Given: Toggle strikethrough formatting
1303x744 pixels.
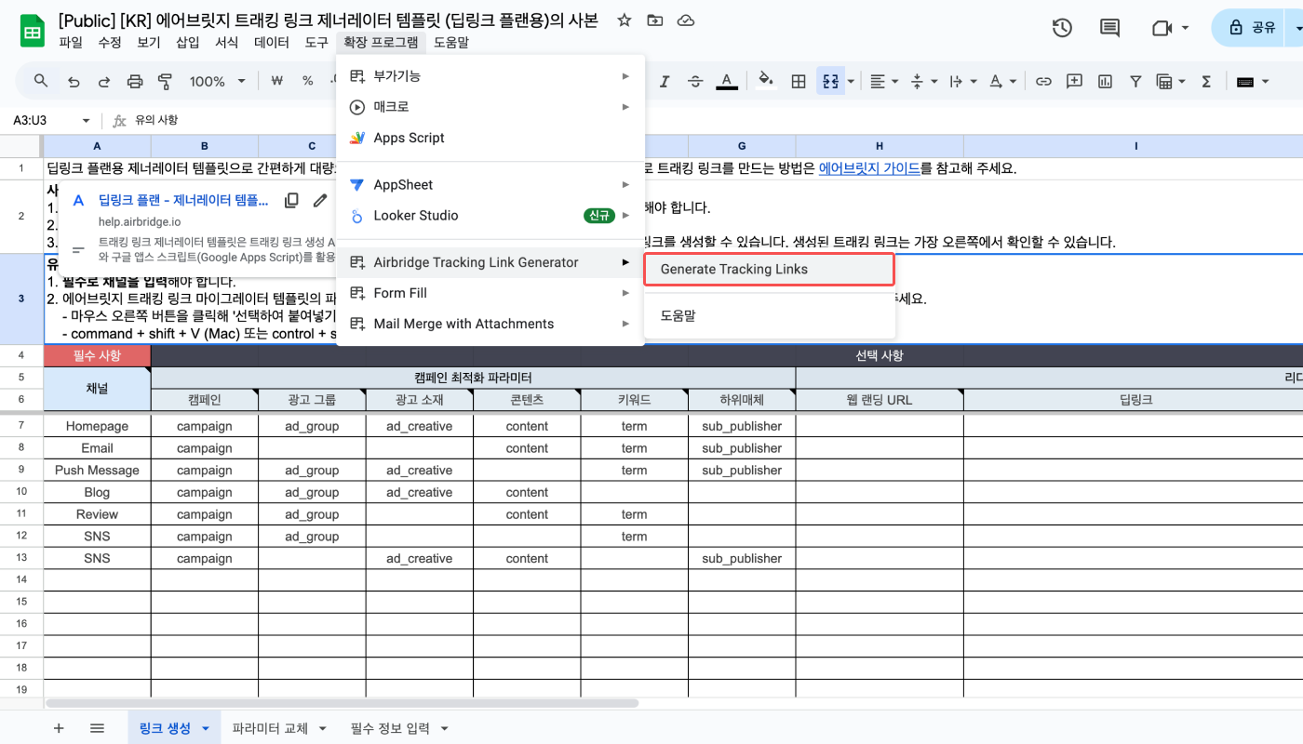Looking at the screenshot, I should click(695, 82).
